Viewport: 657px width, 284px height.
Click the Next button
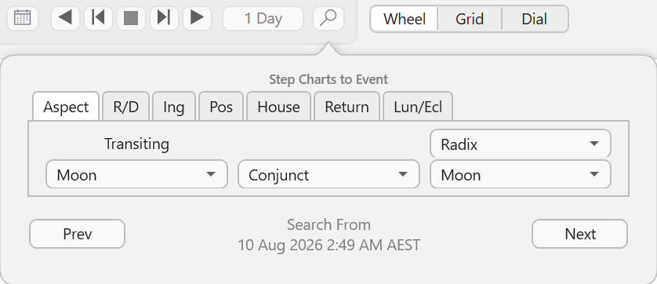click(580, 234)
